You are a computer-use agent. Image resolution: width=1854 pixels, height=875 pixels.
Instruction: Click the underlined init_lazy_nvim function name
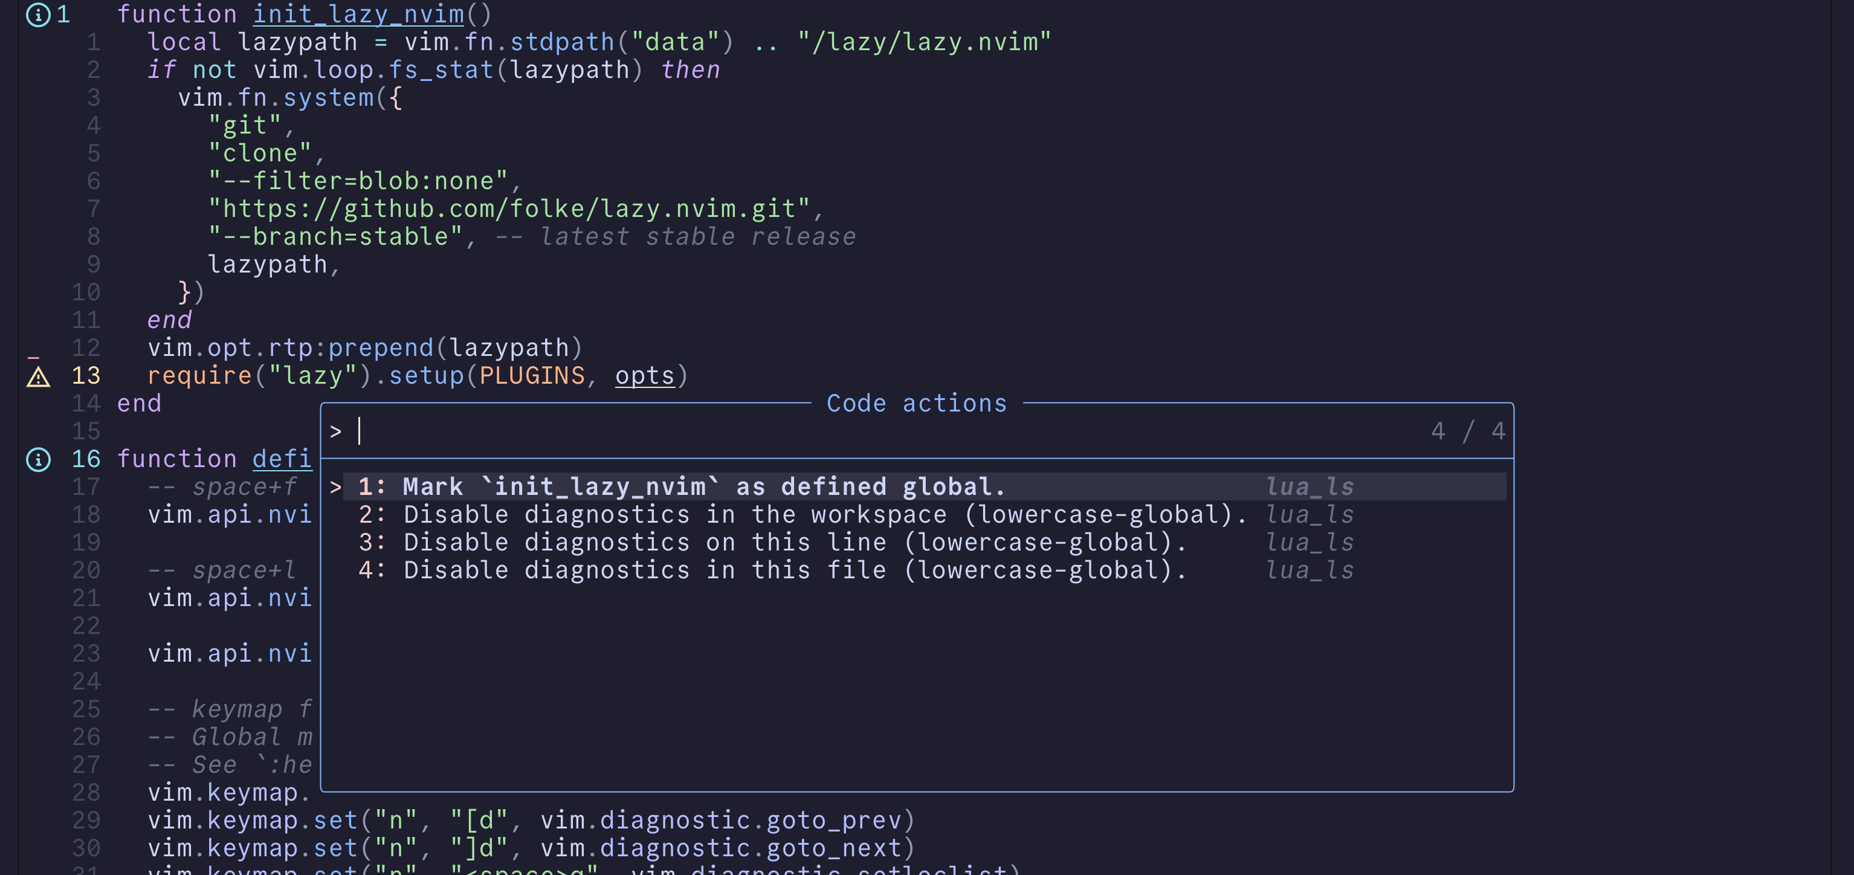click(358, 15)
